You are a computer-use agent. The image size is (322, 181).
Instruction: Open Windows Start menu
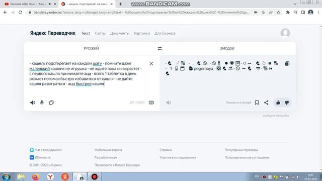pyautogui.click(x=6, y=177)
